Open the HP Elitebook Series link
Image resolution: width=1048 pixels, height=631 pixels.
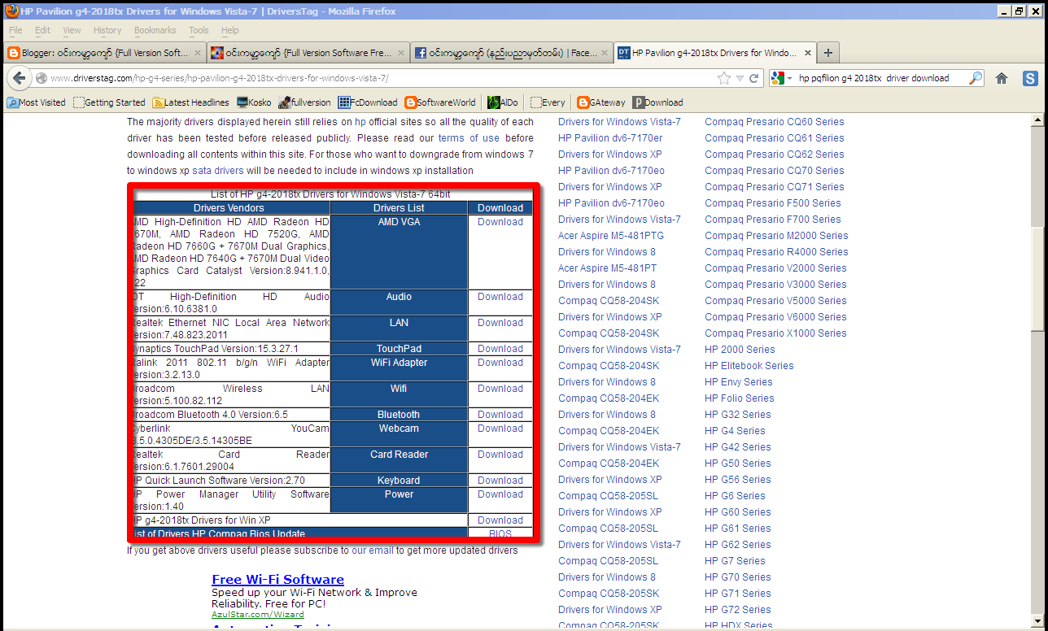point(749,366)
